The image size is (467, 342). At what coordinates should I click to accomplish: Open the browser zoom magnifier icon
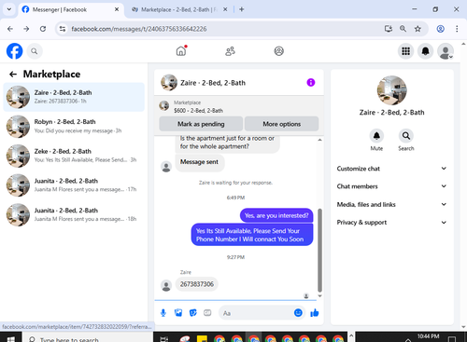(x=403, y=29)
